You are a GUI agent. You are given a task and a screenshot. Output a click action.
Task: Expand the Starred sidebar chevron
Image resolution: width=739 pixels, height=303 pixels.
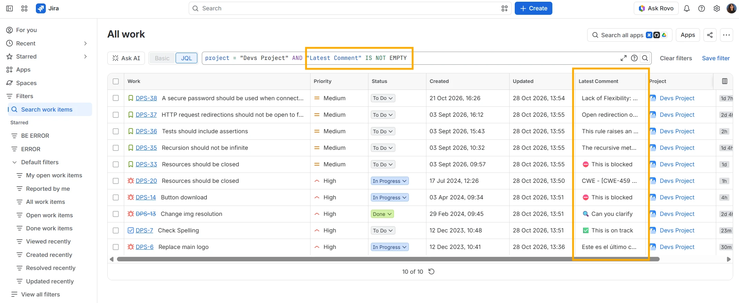click(85, 56)
